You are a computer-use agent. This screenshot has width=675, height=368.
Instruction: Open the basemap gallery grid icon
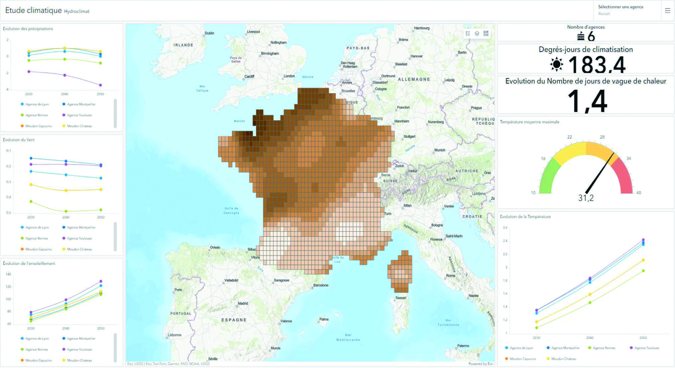pos(486,34)
